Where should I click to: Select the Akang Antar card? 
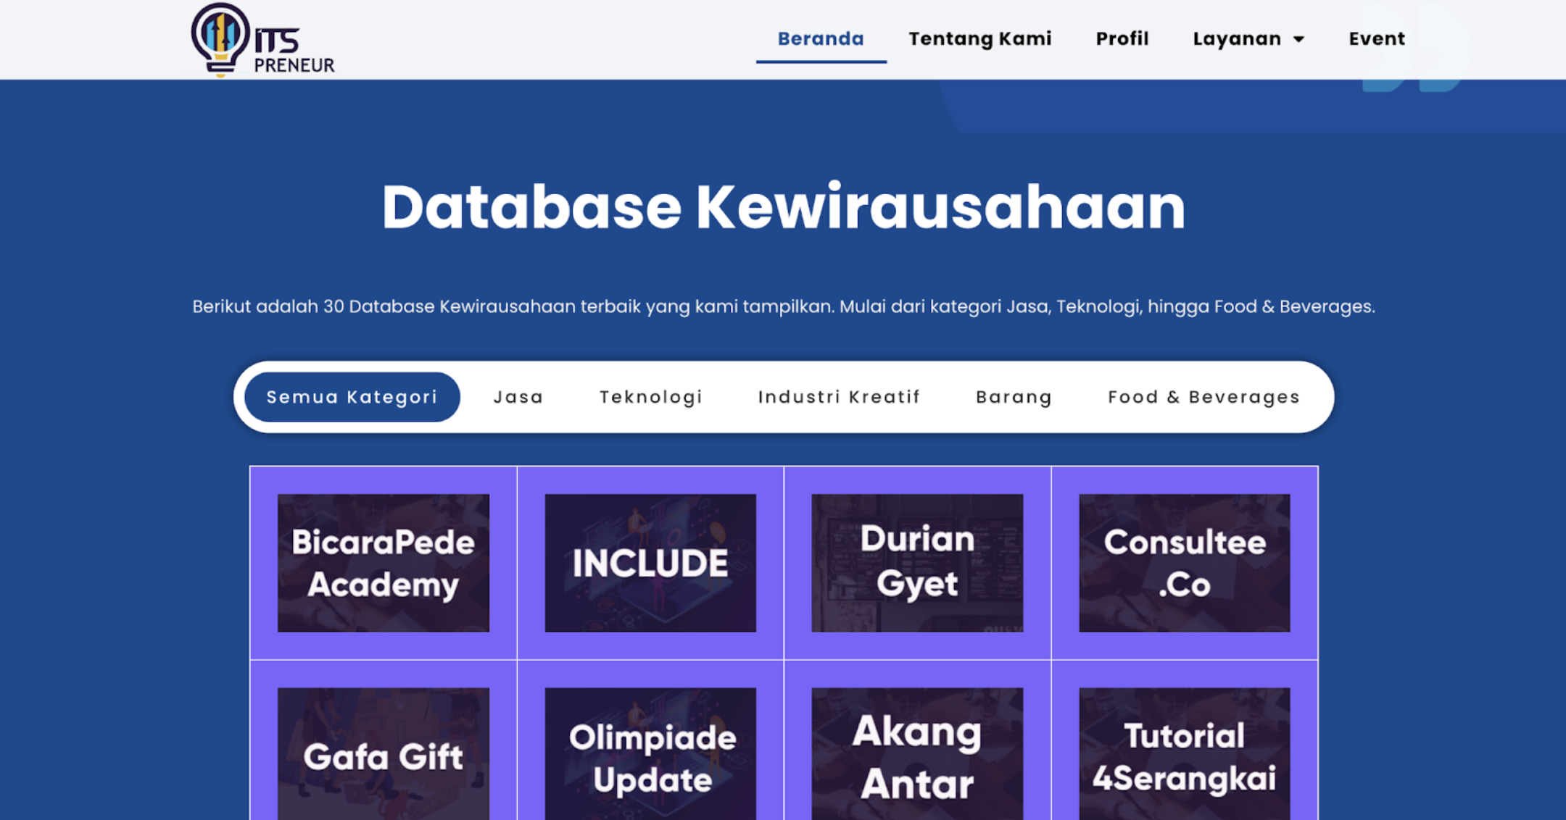[916, 756]
